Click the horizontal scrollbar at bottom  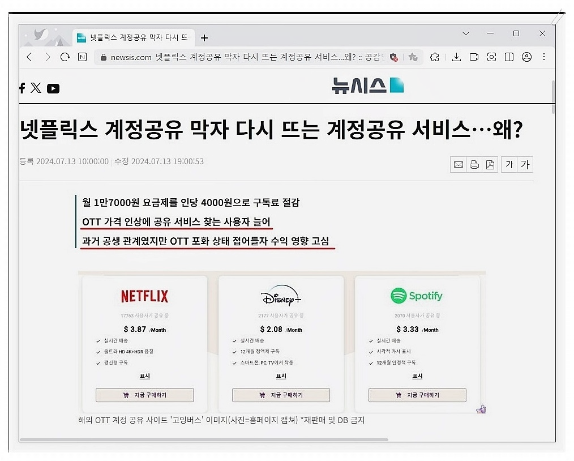tap(204, 439)
